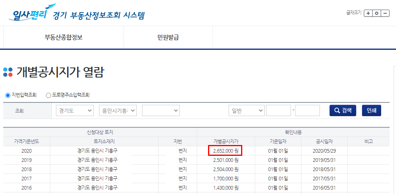Click the 2019/05/31 announcement date

pos(324,160)
